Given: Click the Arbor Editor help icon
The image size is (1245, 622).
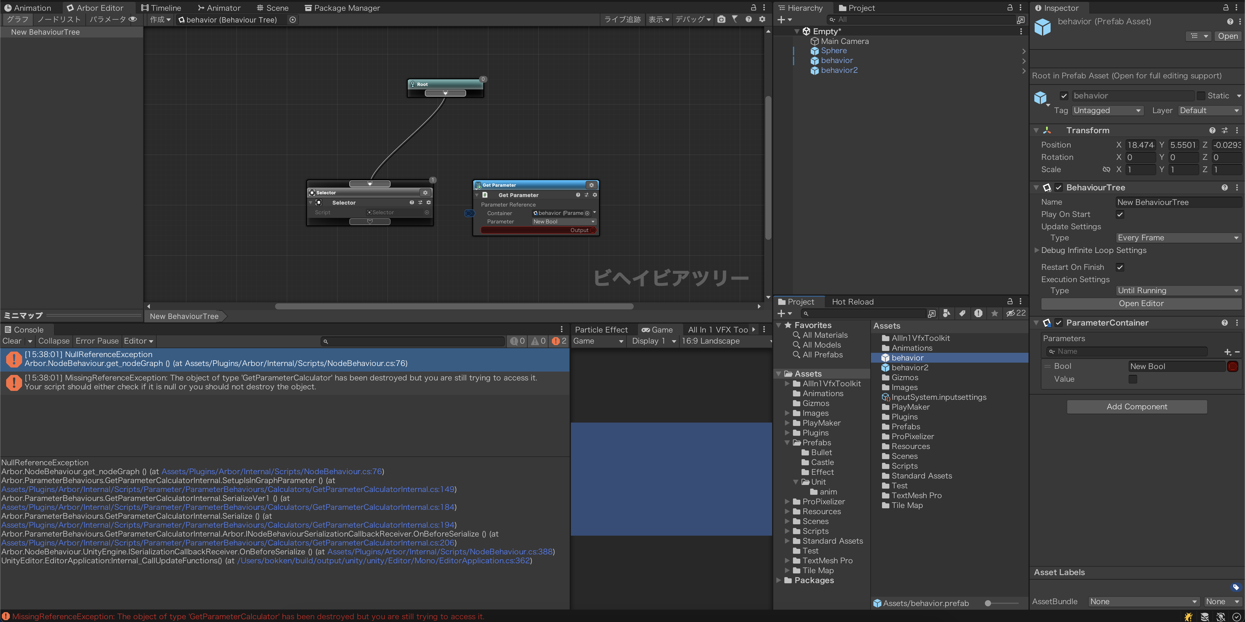Looking at the screenshot, I should [x=748, y=19].
